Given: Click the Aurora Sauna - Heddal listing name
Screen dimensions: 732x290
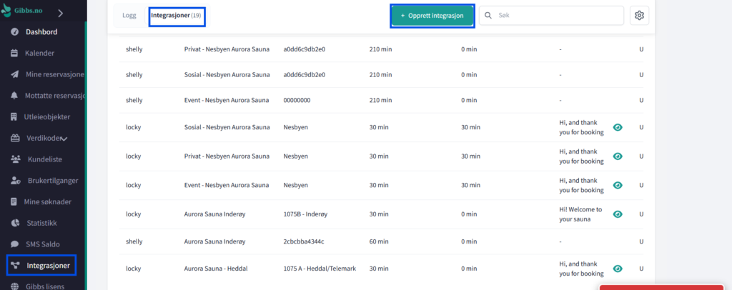Looking at the screenshot, I should [217, 269].
